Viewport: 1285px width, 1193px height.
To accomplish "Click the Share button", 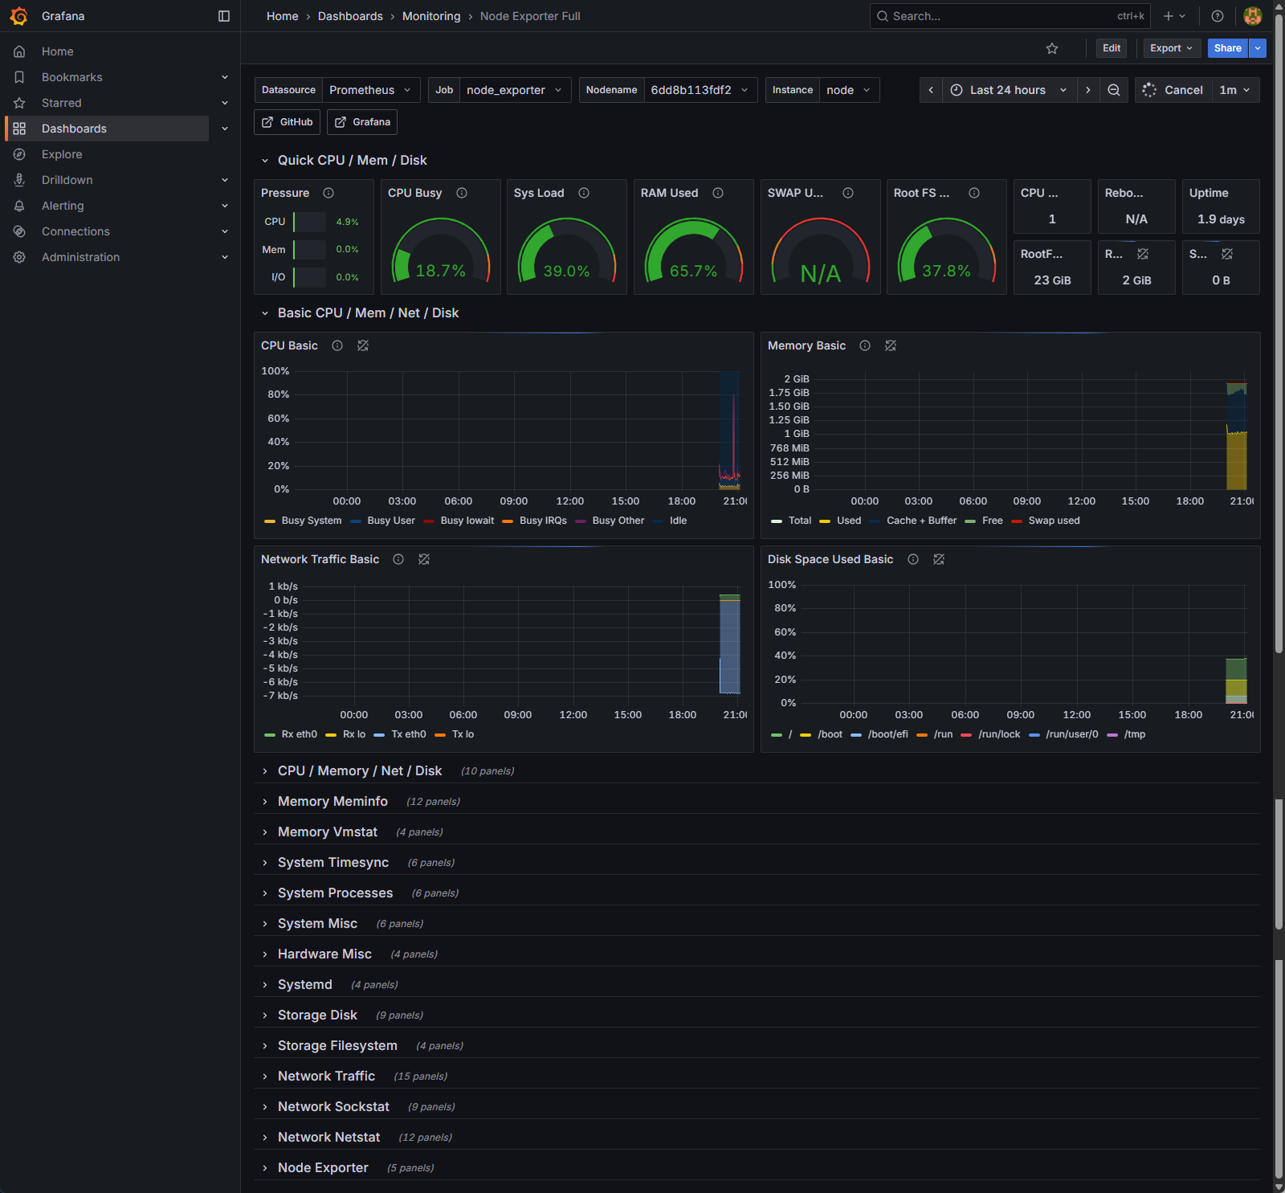I will click(x=1227, y=48).
